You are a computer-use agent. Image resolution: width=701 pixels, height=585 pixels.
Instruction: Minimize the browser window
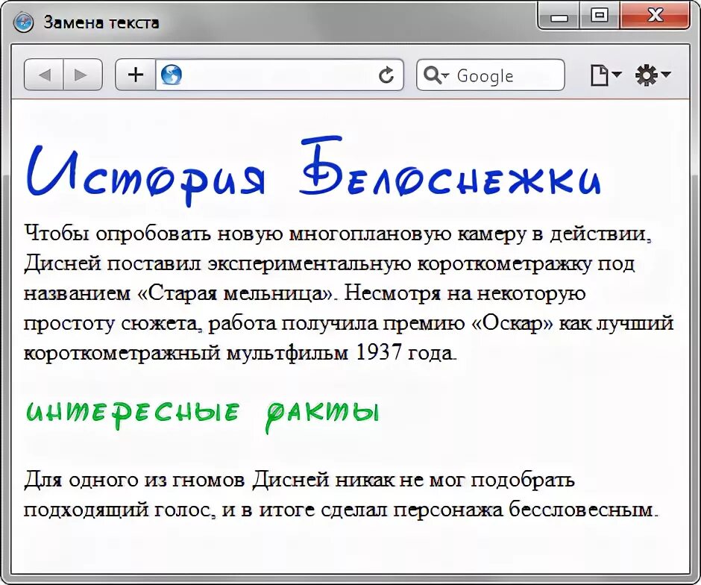click(559, 17)
